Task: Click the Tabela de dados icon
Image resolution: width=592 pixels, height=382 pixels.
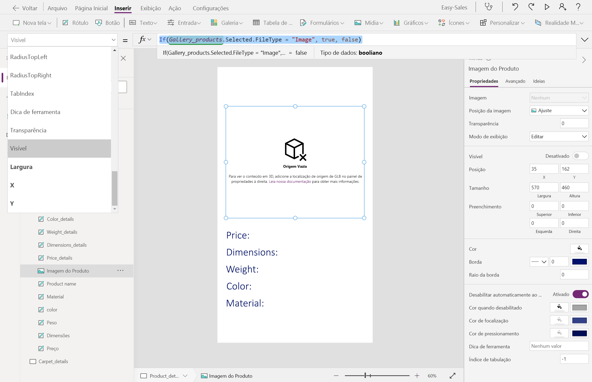Action: pyautogui.click(x=256, y=23)
